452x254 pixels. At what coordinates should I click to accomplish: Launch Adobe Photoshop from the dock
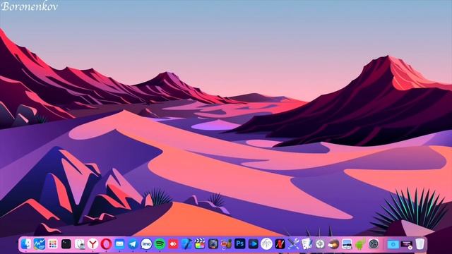click(x=240, y=244)
